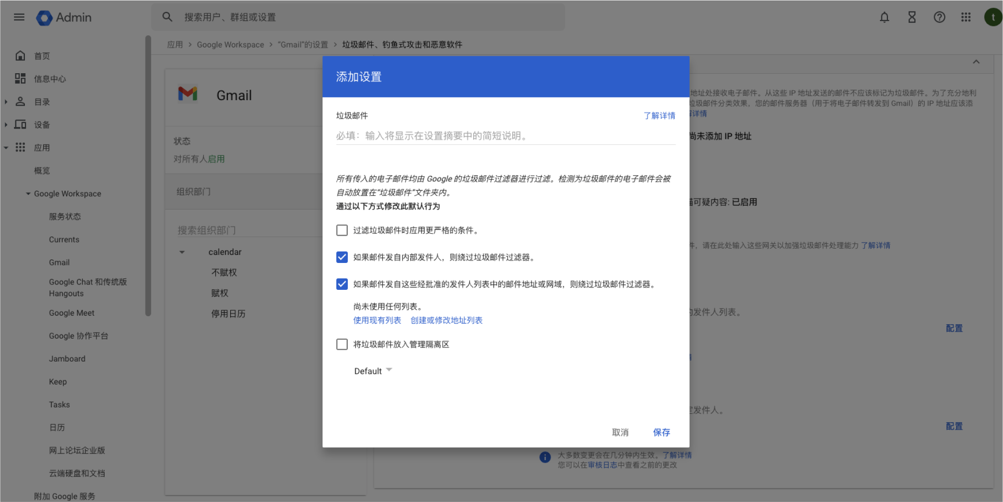Open 创建或修改地址列表 link
The image size is (1003, 502).
click(x=446, y=320)
